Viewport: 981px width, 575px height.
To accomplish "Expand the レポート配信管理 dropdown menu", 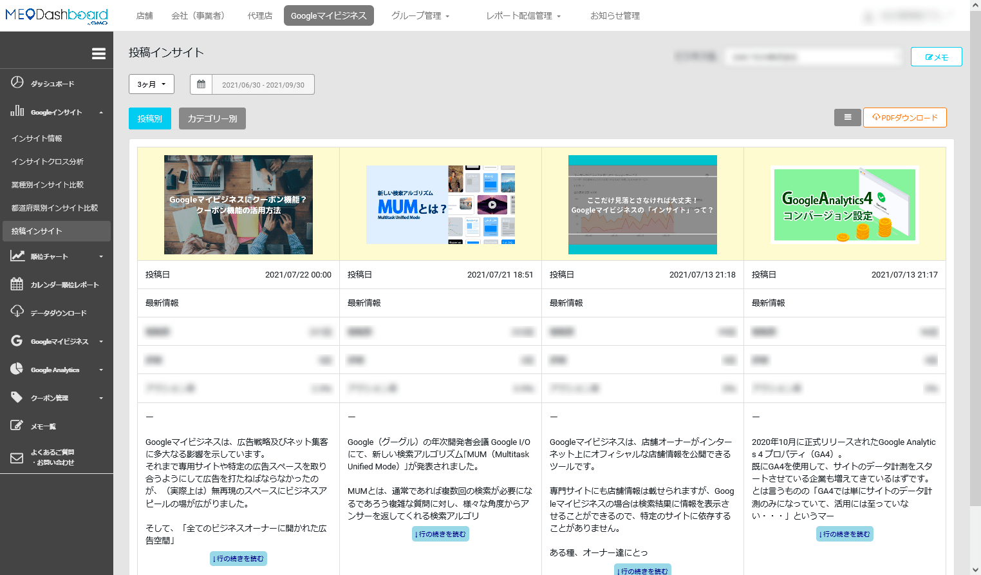I will [x=523, y=15].
